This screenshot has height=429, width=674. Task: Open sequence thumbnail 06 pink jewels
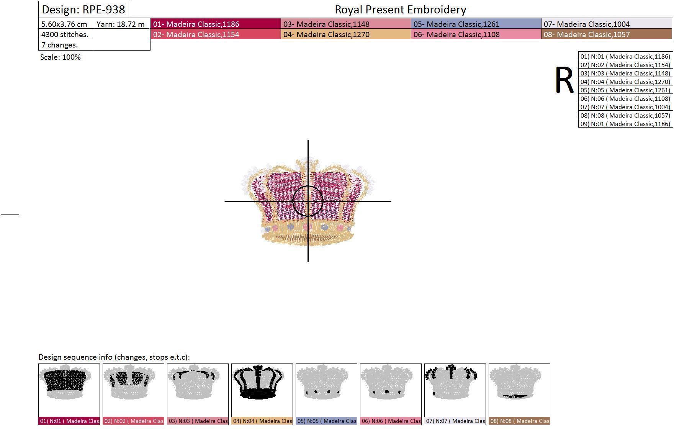391,390
